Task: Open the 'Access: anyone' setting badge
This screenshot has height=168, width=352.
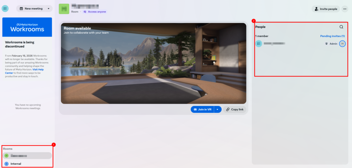Action: pyautogui.click(x=95, y=12)
